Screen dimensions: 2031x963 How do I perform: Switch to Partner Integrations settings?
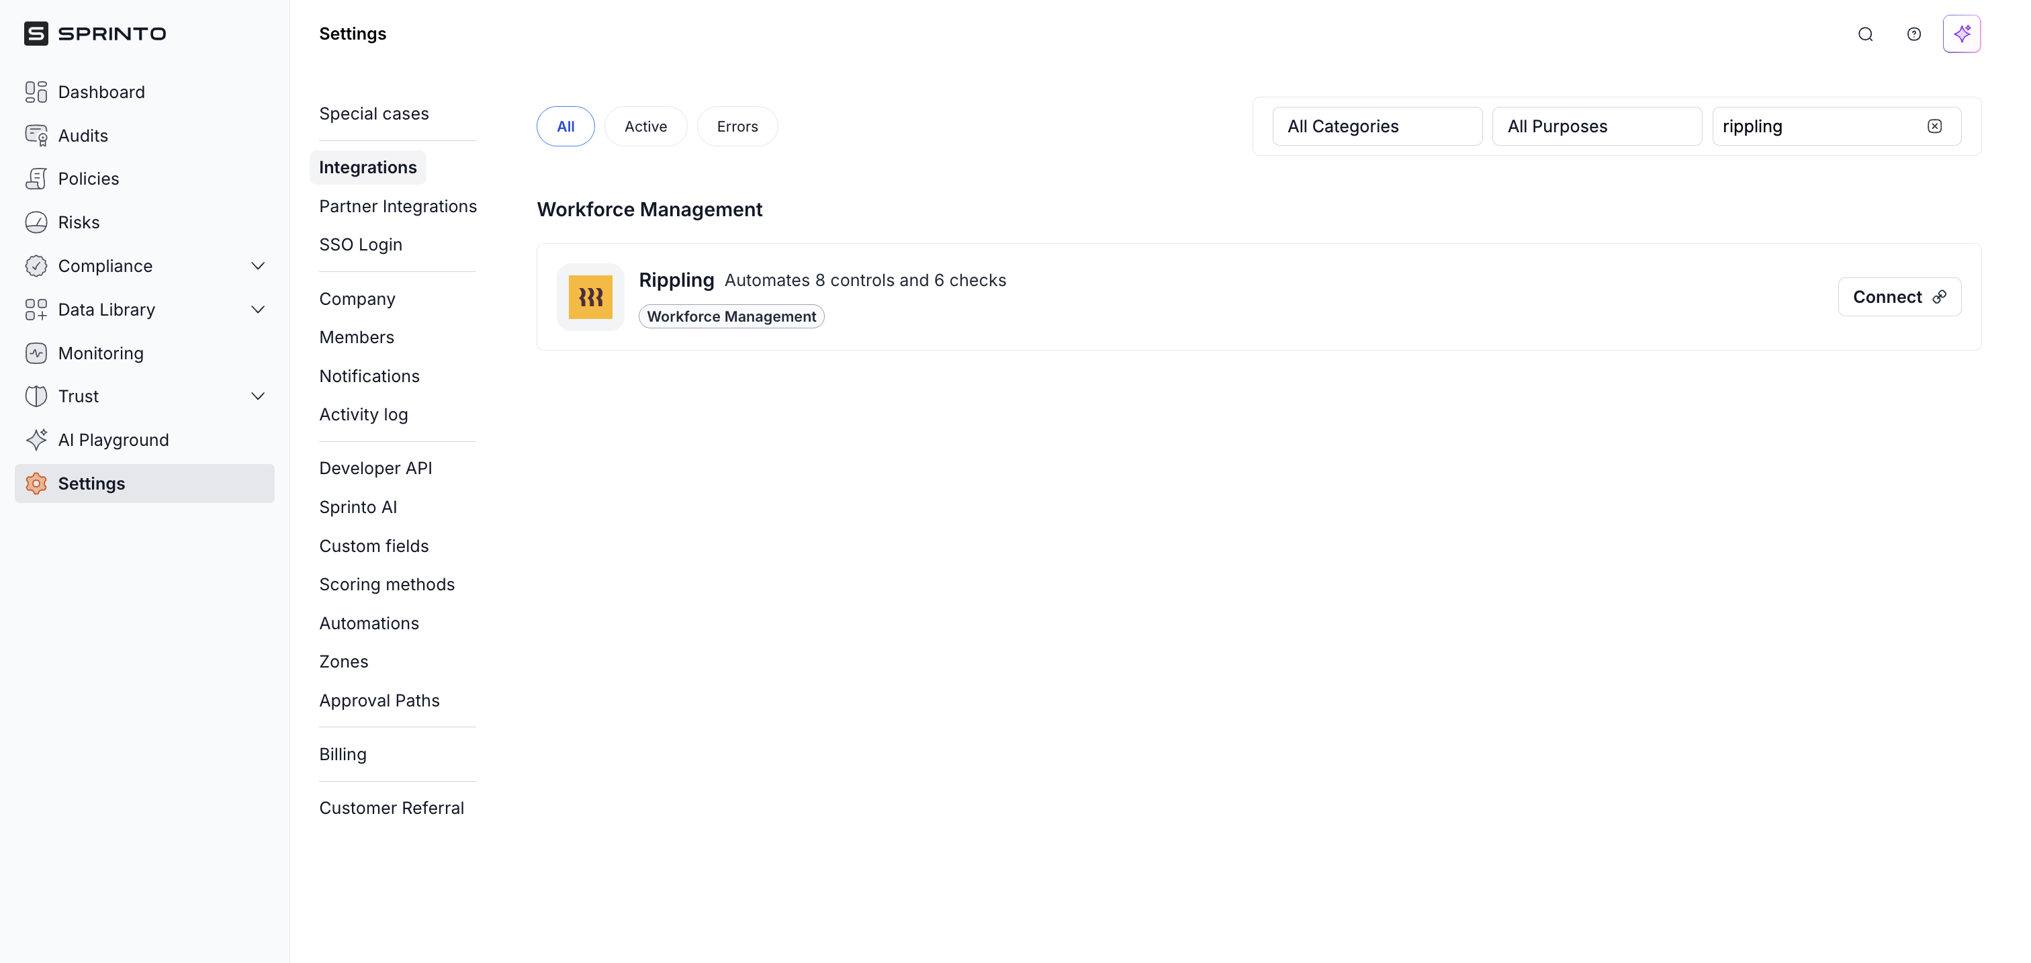(398, 206)
